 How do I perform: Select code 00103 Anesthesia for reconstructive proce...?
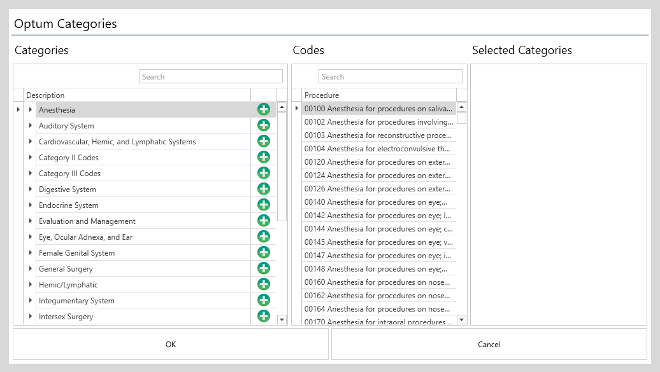[x=379, y=135]
